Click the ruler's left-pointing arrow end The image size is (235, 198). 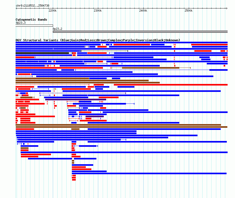pyautogui.click(x=16, y=8)
